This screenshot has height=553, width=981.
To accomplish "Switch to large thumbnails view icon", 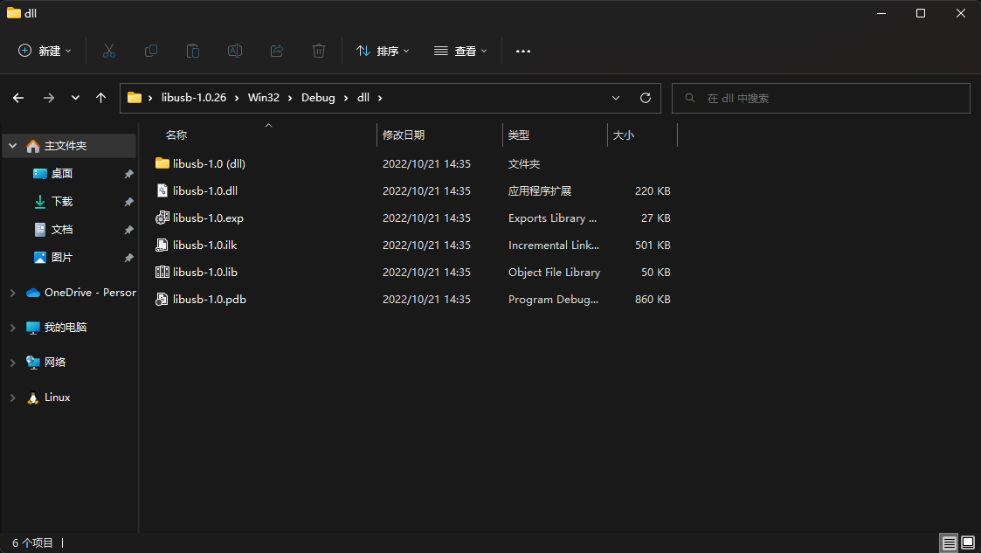I will click(968, 543).
